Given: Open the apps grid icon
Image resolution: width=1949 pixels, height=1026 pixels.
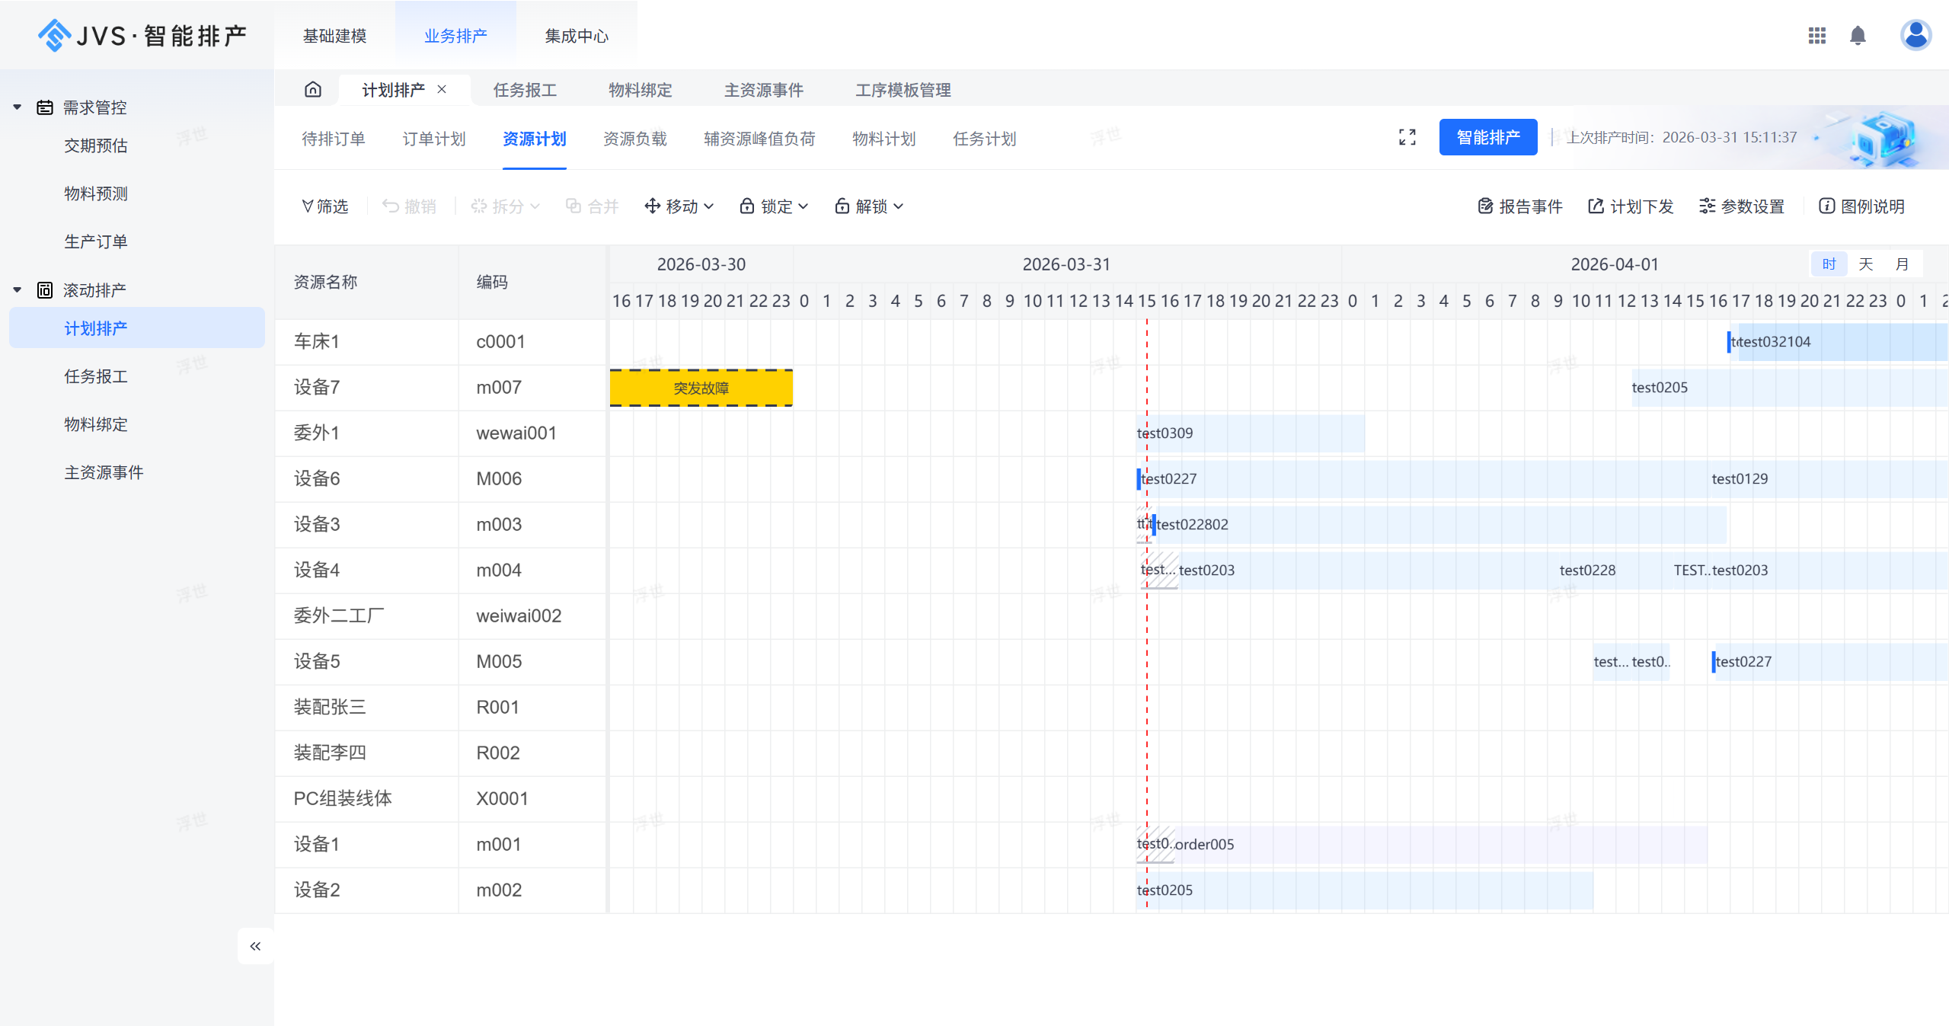Looking at the screenshot, I should click(1816, 36).
